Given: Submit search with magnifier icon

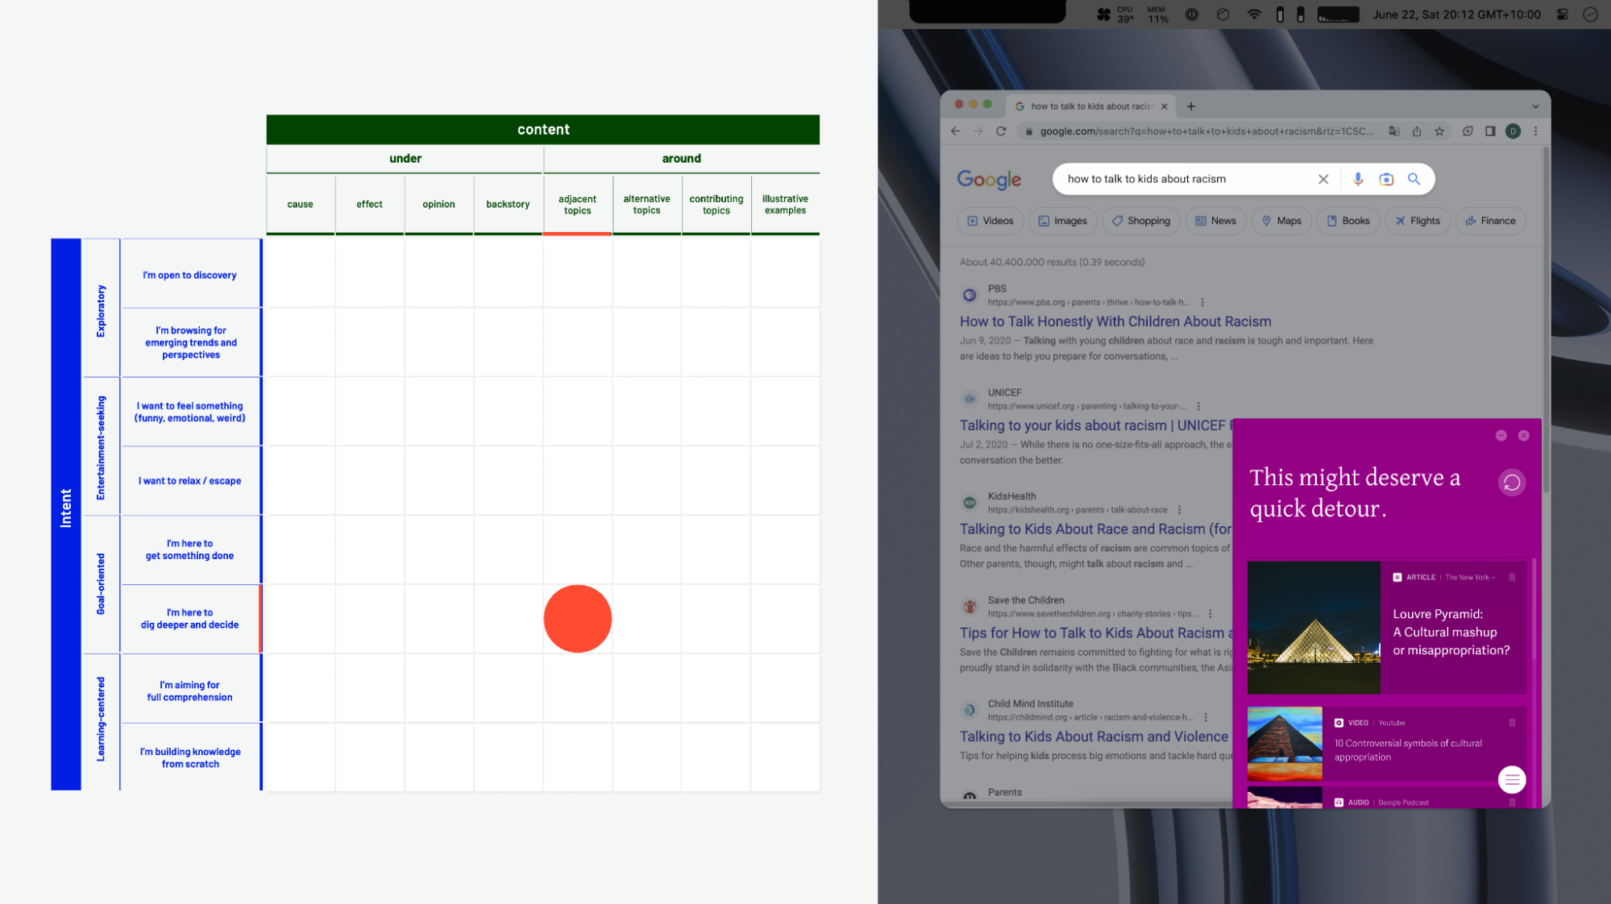Looking at the screenshot, I should (x=1414, y=179).
